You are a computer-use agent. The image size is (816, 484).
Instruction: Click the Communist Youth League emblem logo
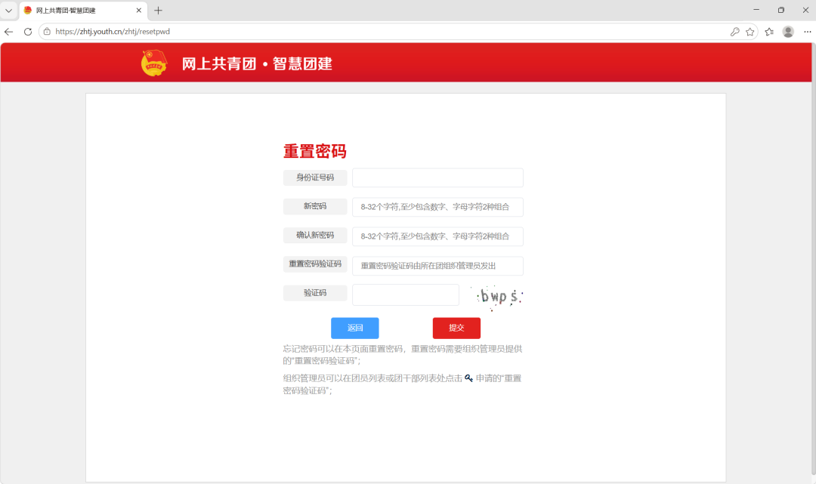pos(154,63)
